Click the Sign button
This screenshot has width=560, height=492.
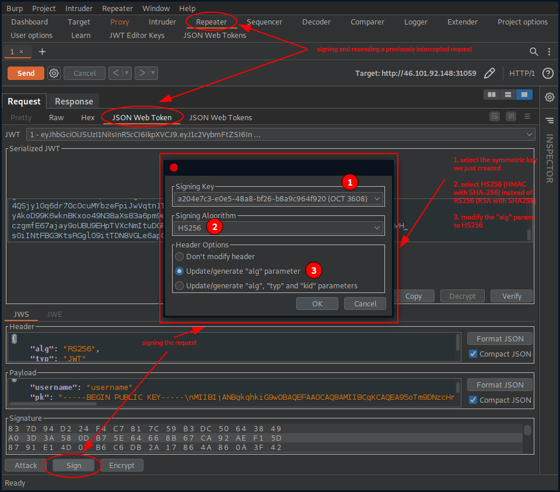[x=73, y=465]
